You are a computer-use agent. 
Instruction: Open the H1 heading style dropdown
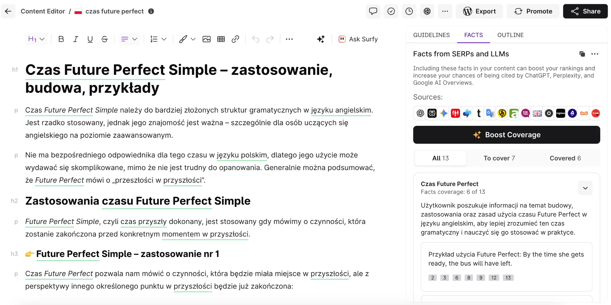(x=36, y=39)
